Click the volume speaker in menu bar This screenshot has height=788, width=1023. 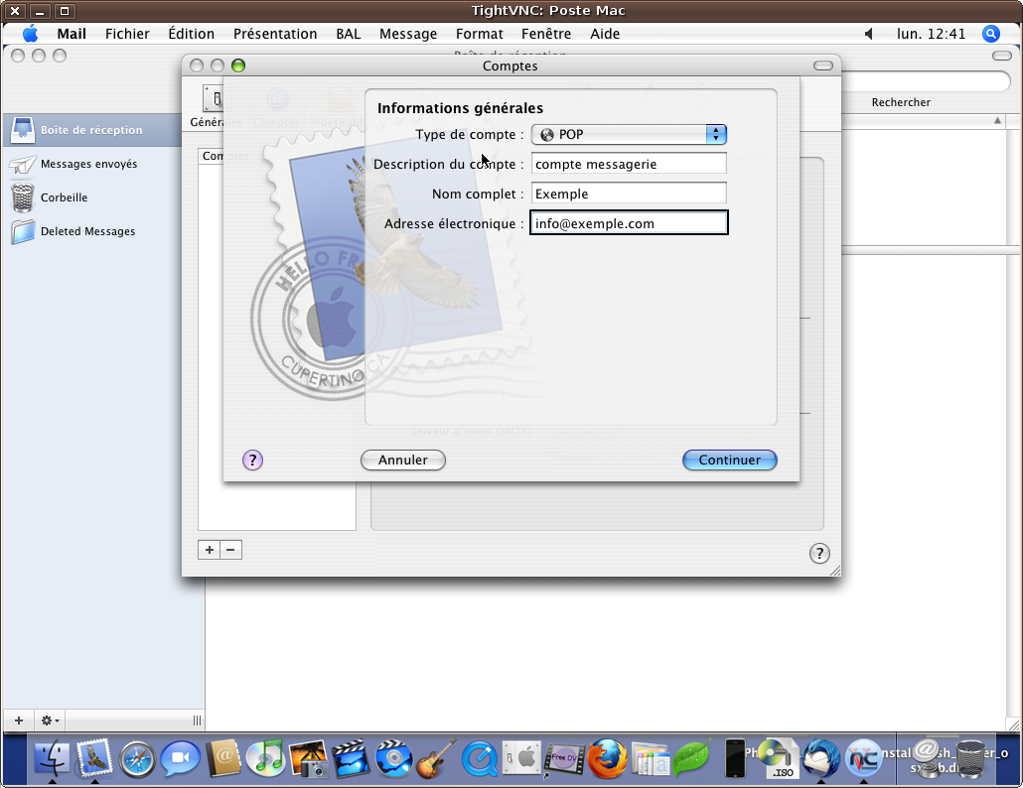pos(868,34)
